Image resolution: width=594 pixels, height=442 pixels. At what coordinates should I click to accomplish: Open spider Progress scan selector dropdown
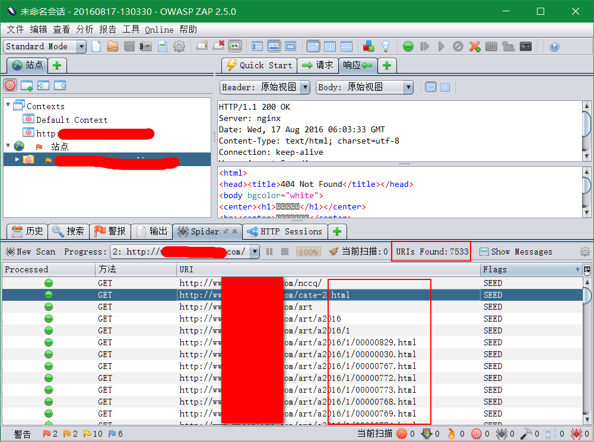[255, 252]
